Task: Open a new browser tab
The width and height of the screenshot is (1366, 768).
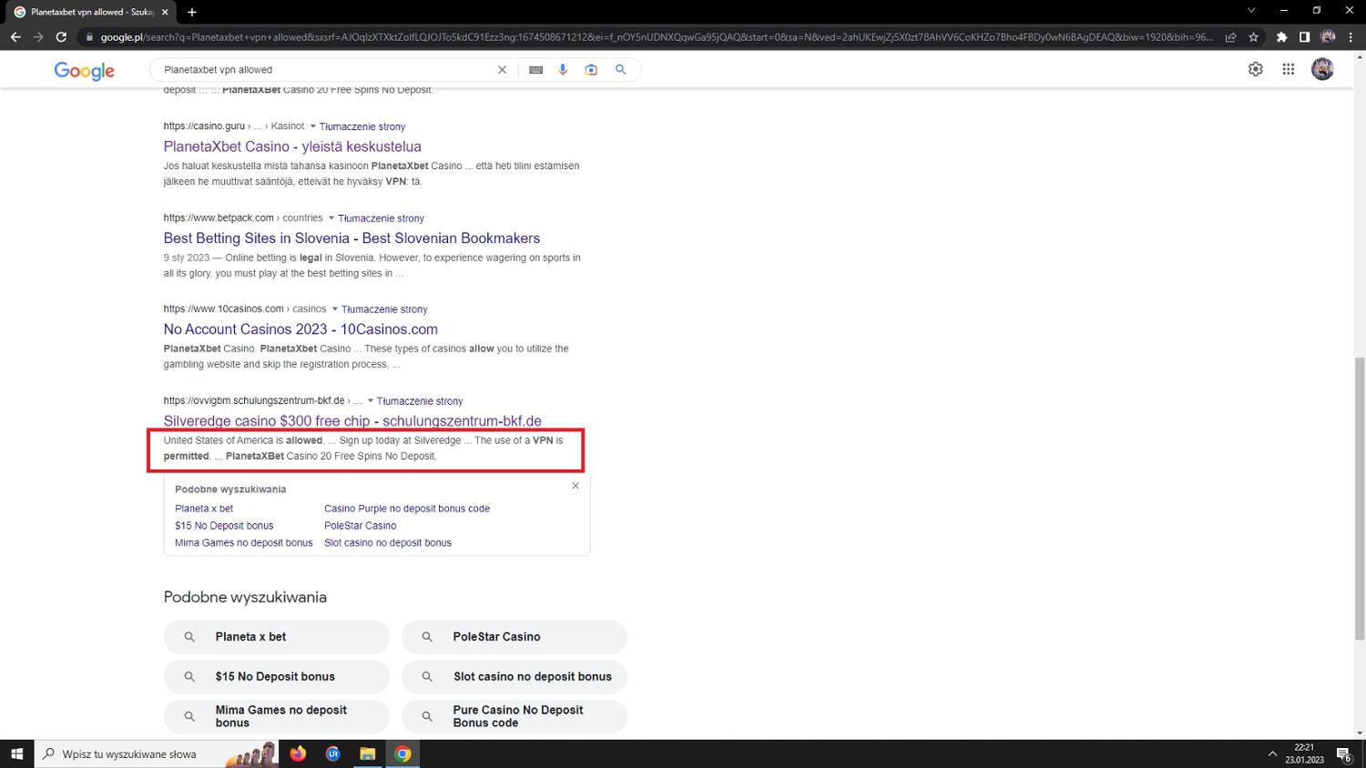Action: tap(192, 12)
